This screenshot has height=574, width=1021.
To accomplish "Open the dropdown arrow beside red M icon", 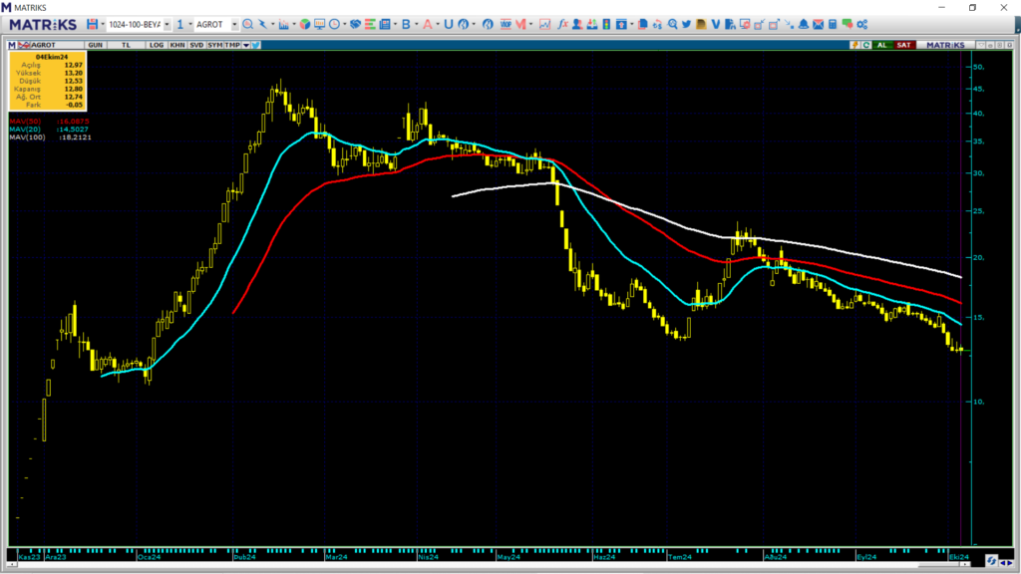I will click(x=531, y=24).
